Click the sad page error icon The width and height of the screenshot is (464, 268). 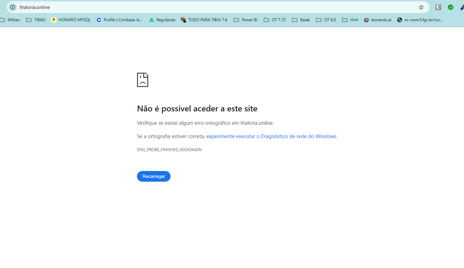[142, 80]
